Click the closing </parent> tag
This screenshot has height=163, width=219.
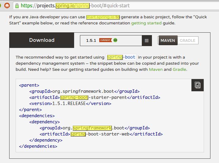point(30,110)
